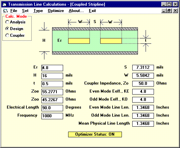Click the Mean Physical Line Length value field
The width and height of the screenshot is (180, 148).
(x=143, y=124)
